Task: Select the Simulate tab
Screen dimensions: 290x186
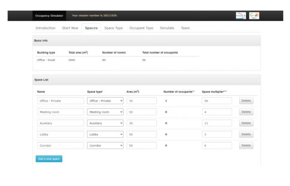Action: (x=167, y=28)
